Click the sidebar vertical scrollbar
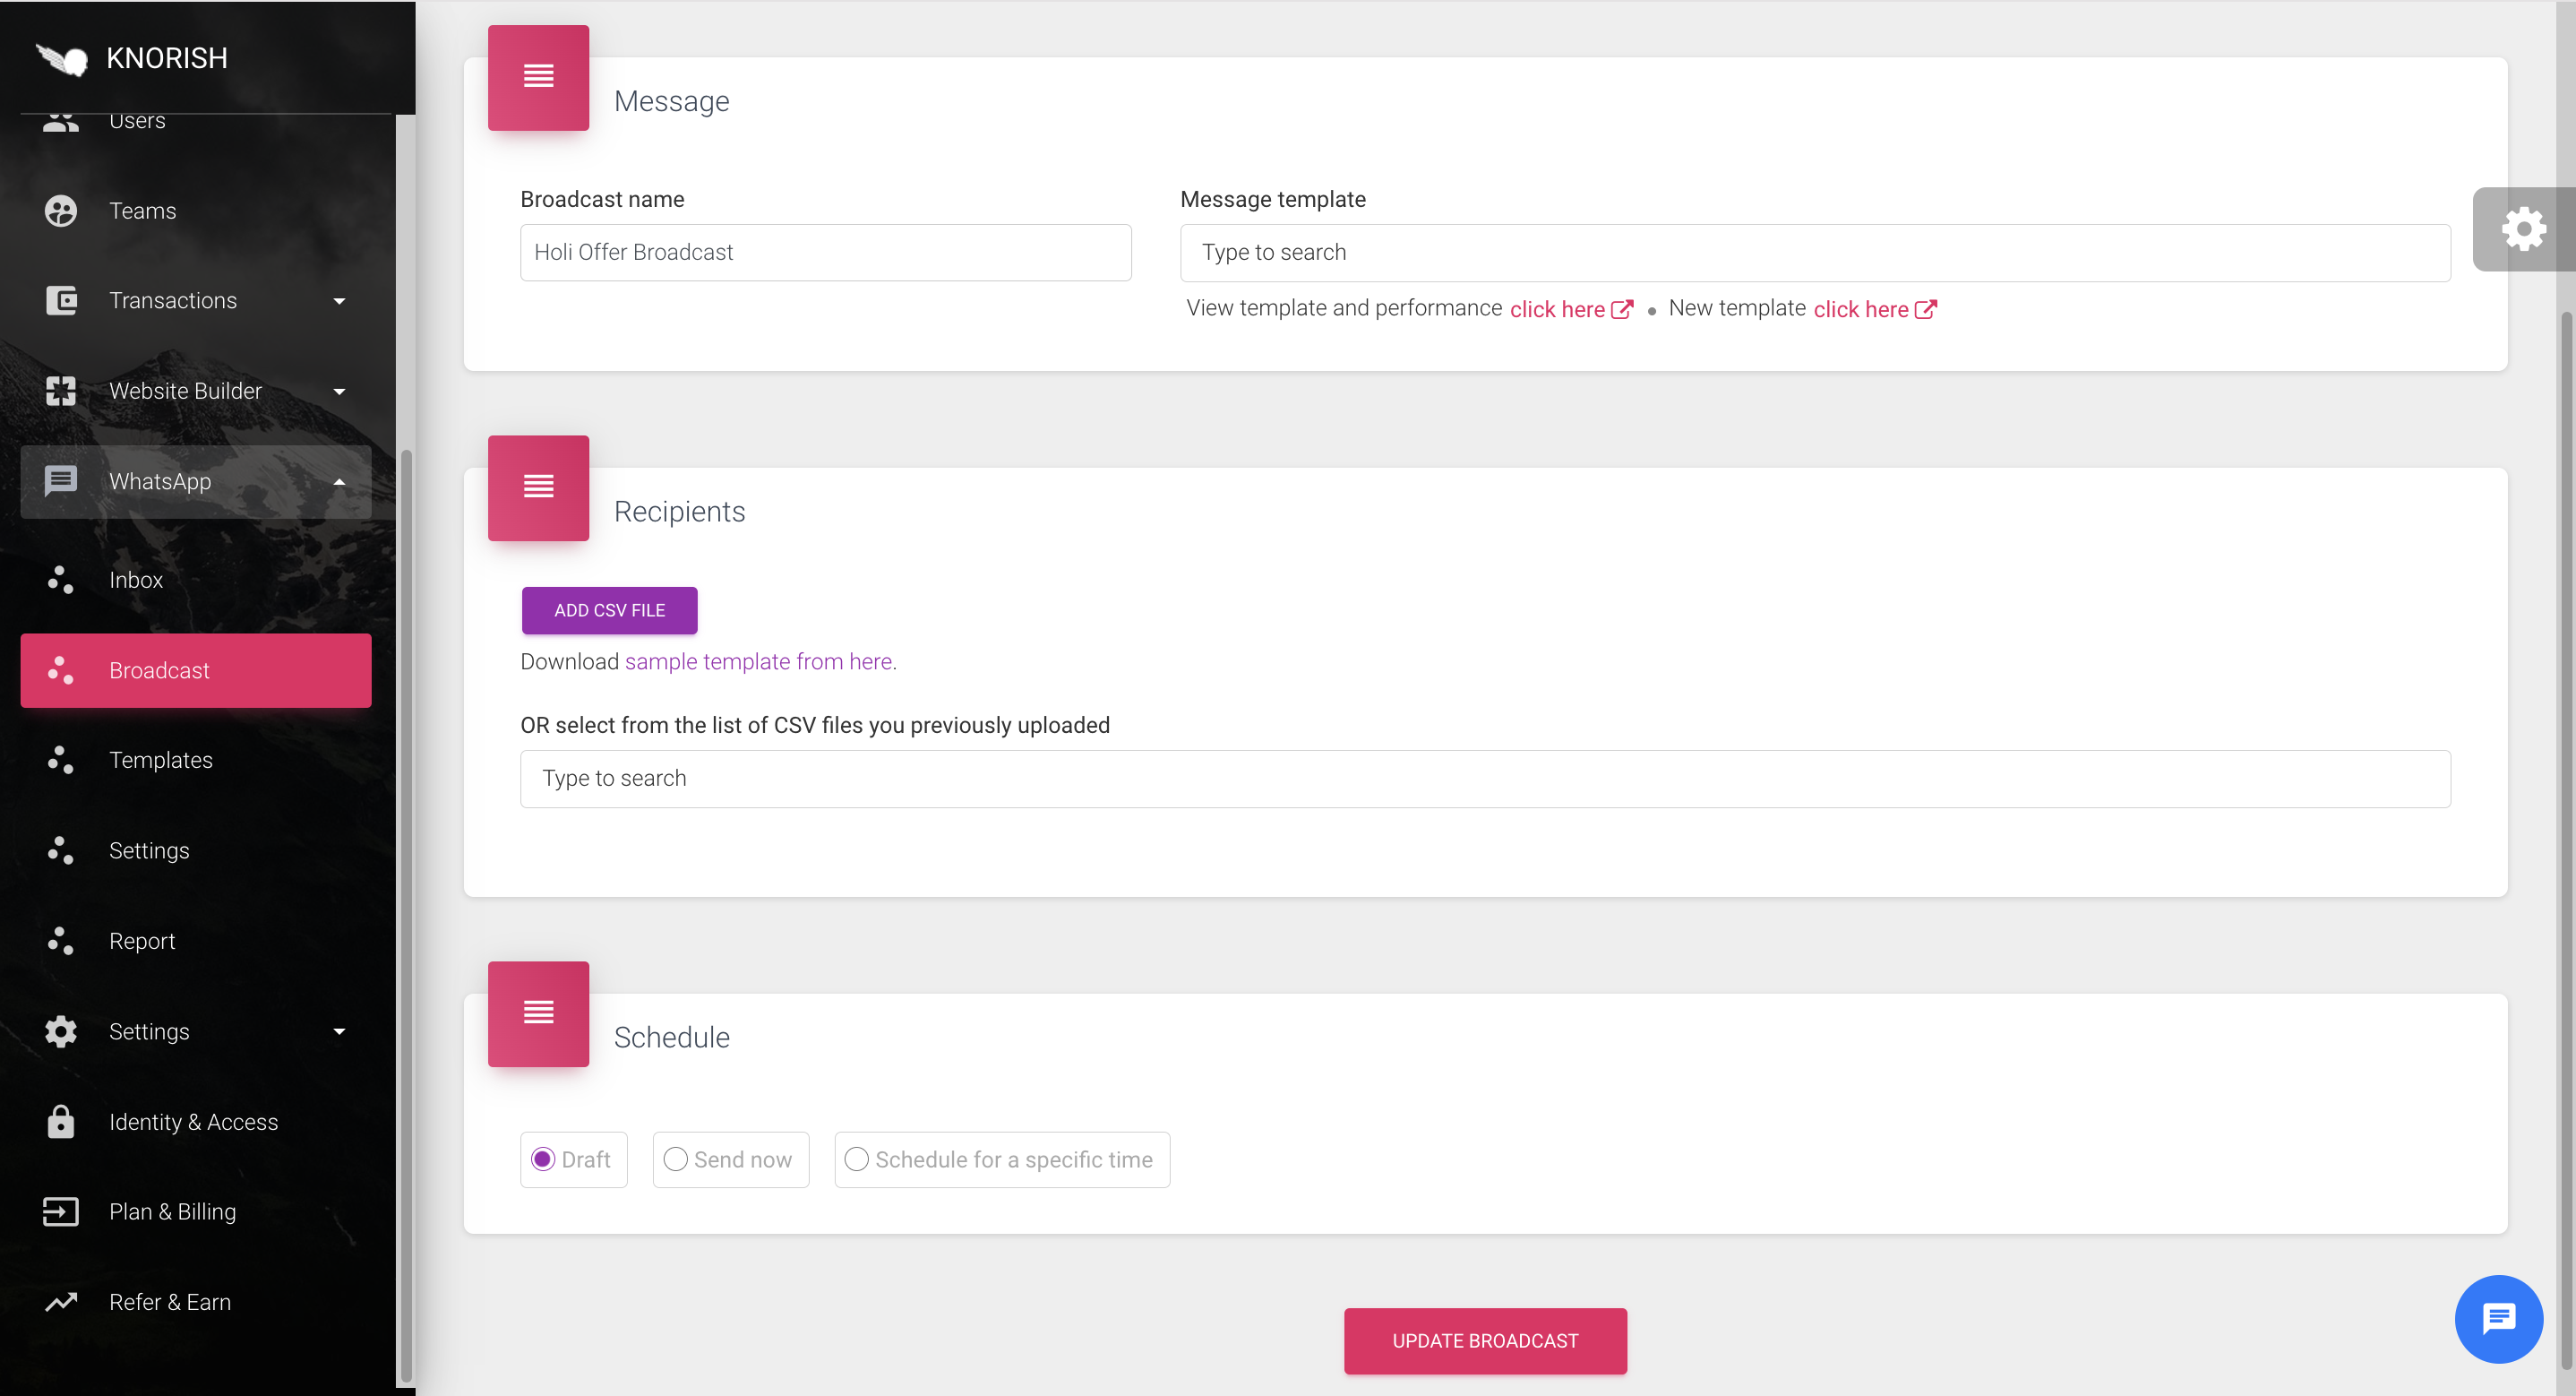 (406, 901)
